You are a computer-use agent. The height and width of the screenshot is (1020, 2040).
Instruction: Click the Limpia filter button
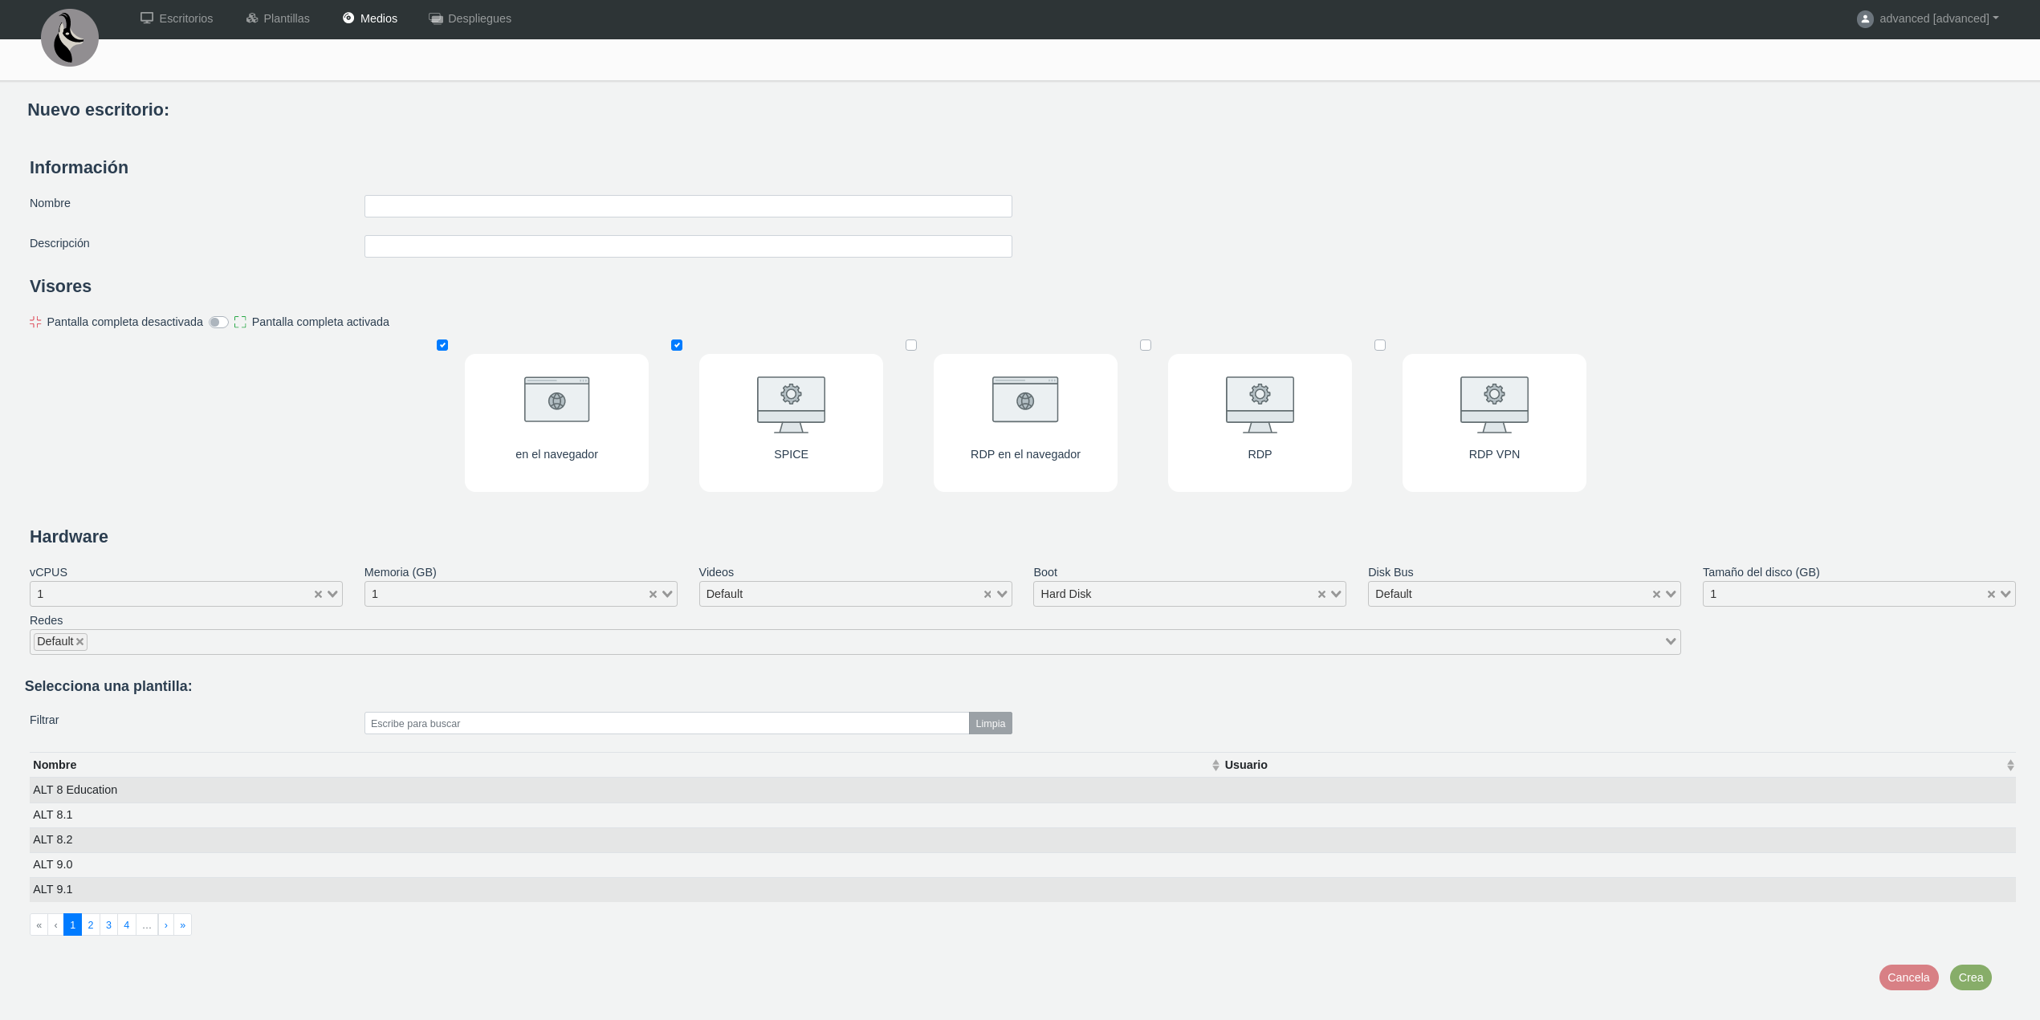[990, 724]
